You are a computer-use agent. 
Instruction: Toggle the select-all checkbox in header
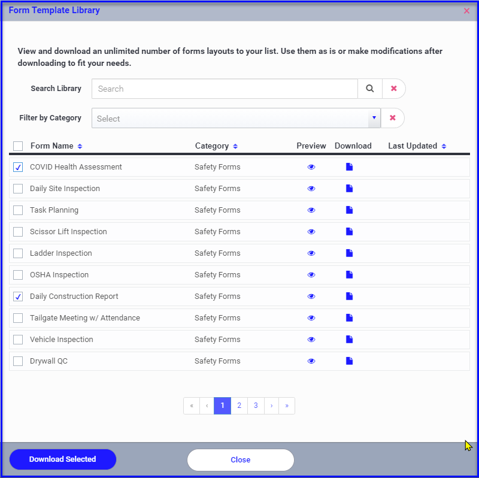(x=18, y=146)
